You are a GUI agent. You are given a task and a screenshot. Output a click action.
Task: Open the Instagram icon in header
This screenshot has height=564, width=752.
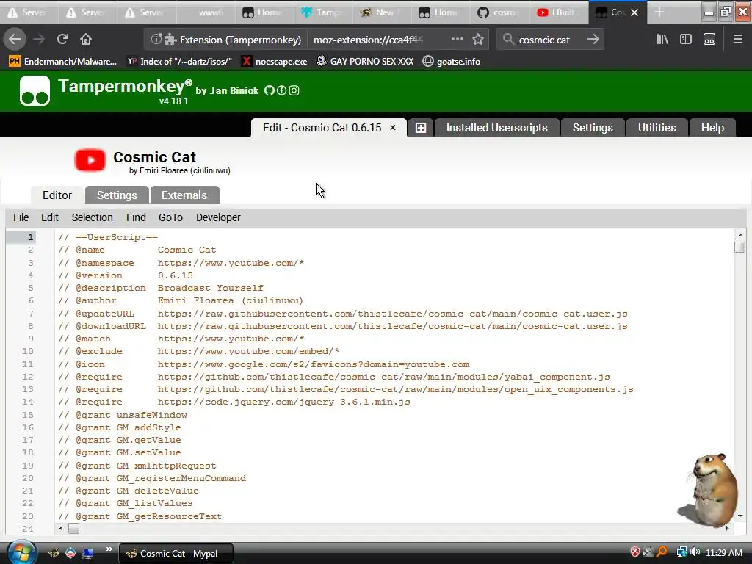pos(294,90)
